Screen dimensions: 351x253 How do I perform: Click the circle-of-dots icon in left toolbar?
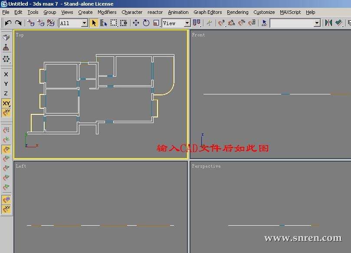(6, 59)
